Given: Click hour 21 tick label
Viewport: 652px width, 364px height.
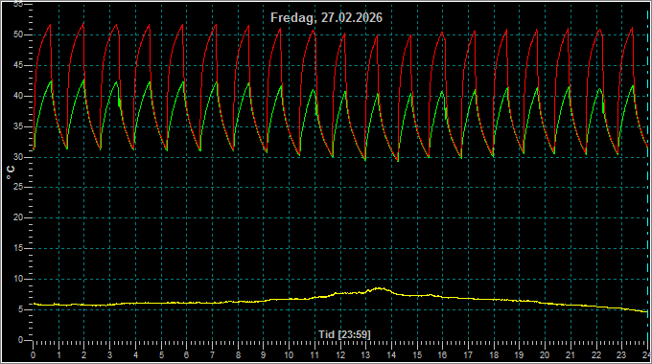Looking at the screenshot, I should click(x=570, y=355).
